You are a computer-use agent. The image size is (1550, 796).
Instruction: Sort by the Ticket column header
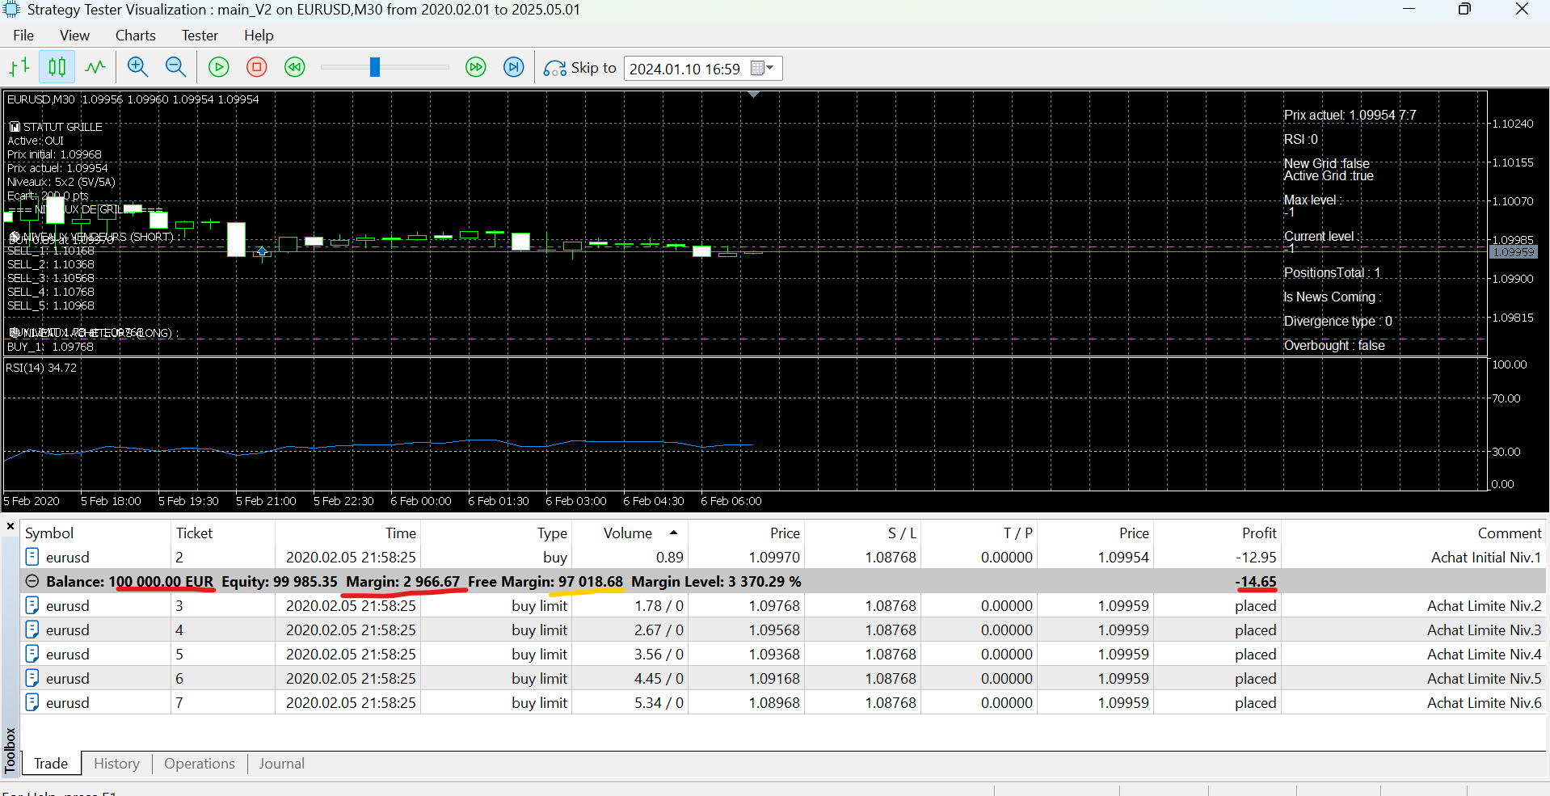tap(194, 533)
